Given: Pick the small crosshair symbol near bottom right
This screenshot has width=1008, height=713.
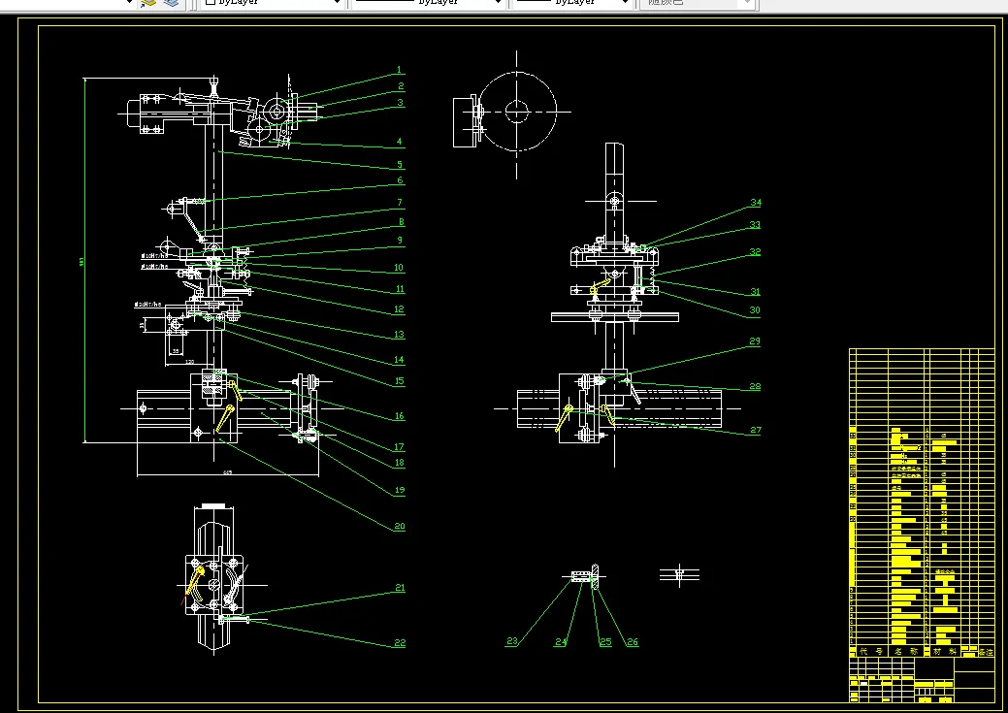Looking at the screenshot, I should 679,575.
